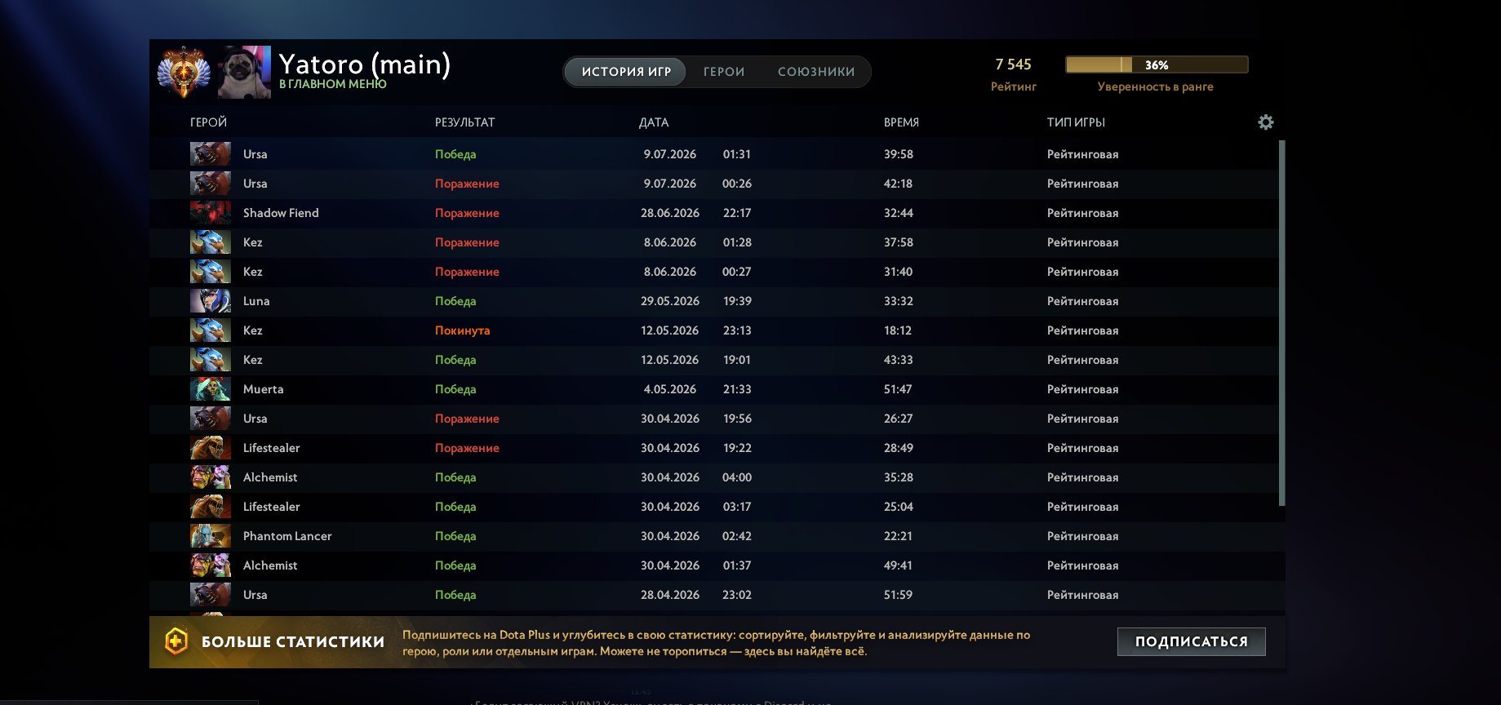
Task: Click Kez portrait in 01:28 match
Action: (x=211, y=242)
